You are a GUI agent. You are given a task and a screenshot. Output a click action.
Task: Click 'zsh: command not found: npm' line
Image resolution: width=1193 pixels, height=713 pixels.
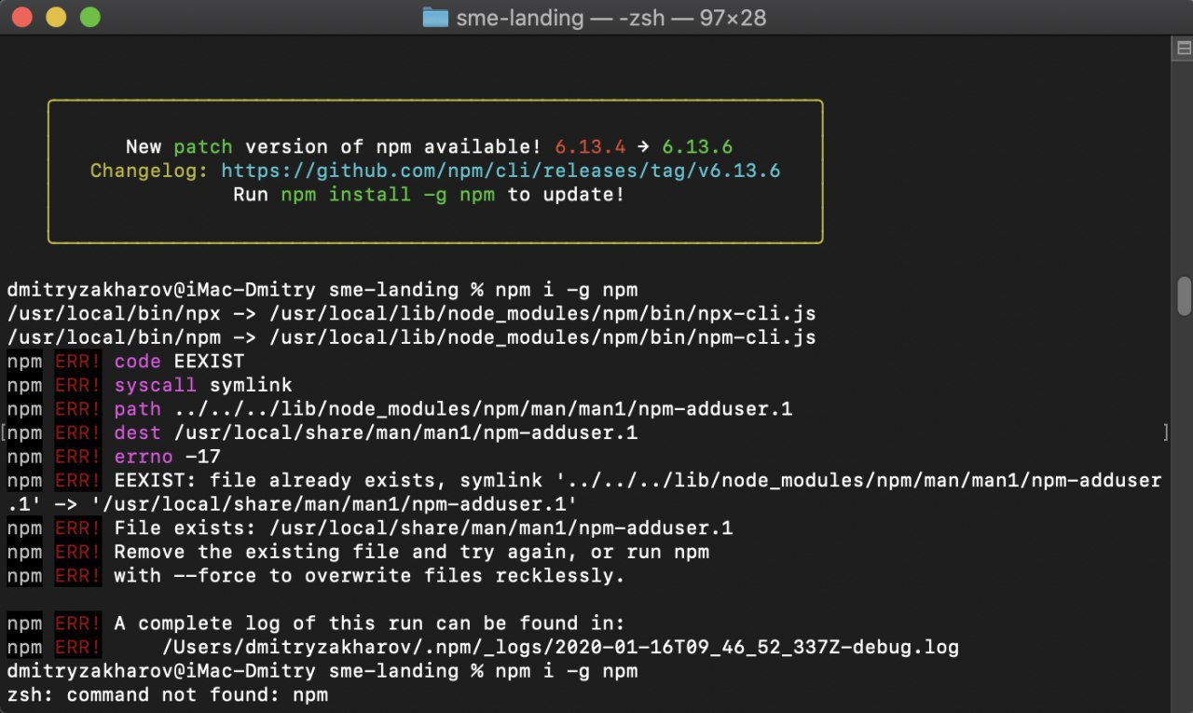(x=167, y=694)
